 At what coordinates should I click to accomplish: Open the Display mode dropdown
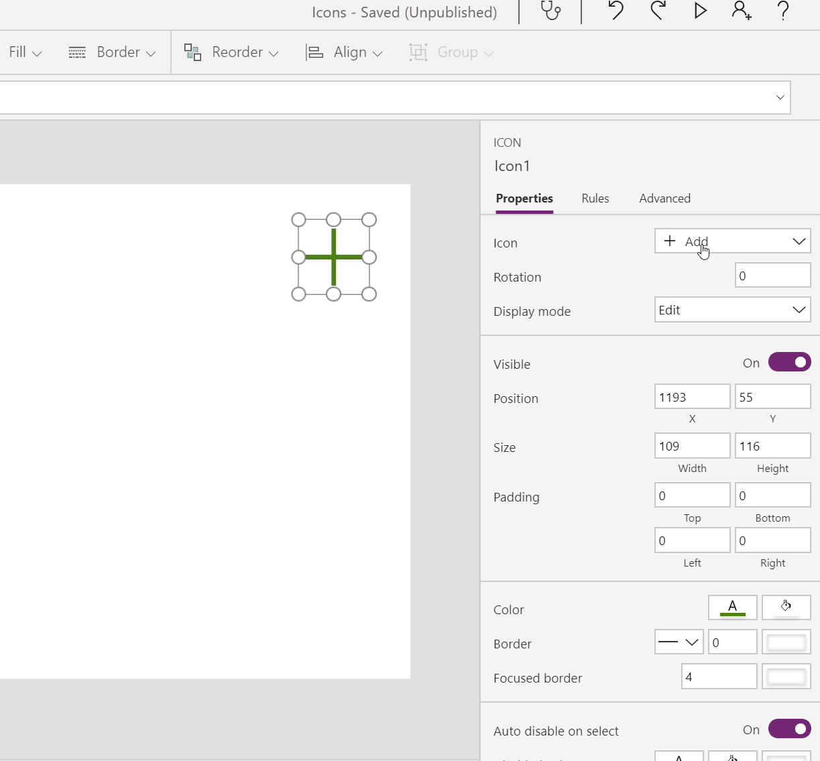tap(732, 309)
